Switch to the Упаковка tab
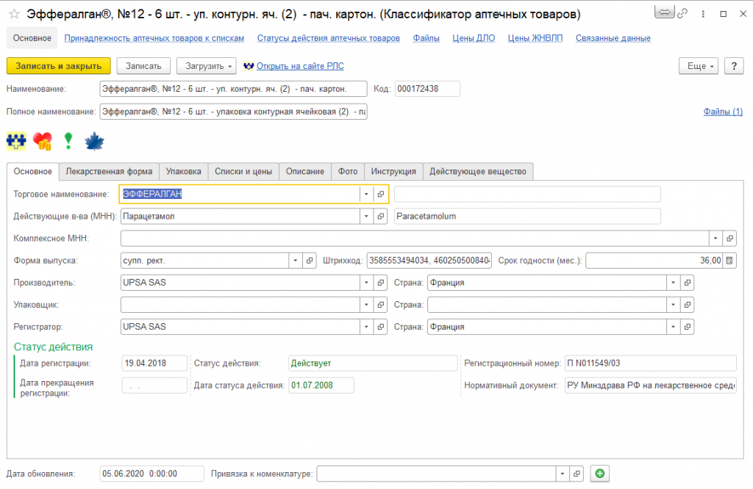Screen dimensions: 753x489 pos(183,172)
